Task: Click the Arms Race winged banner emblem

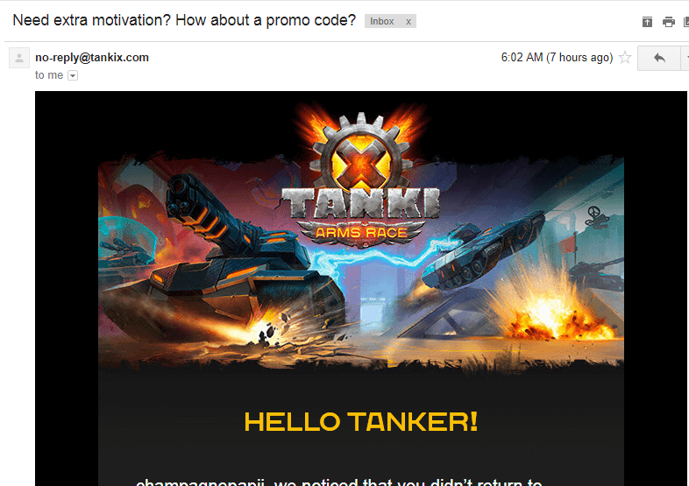Action: point(361,233)
